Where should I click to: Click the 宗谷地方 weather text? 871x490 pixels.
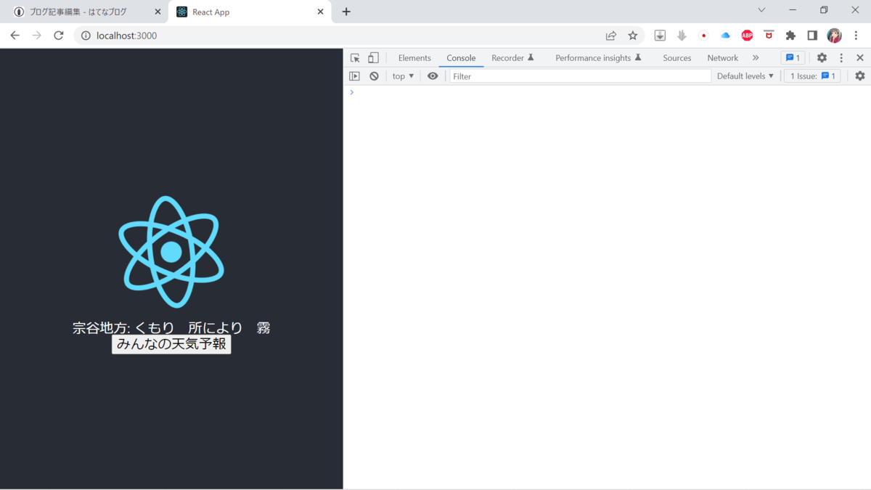tap(171, 328)
